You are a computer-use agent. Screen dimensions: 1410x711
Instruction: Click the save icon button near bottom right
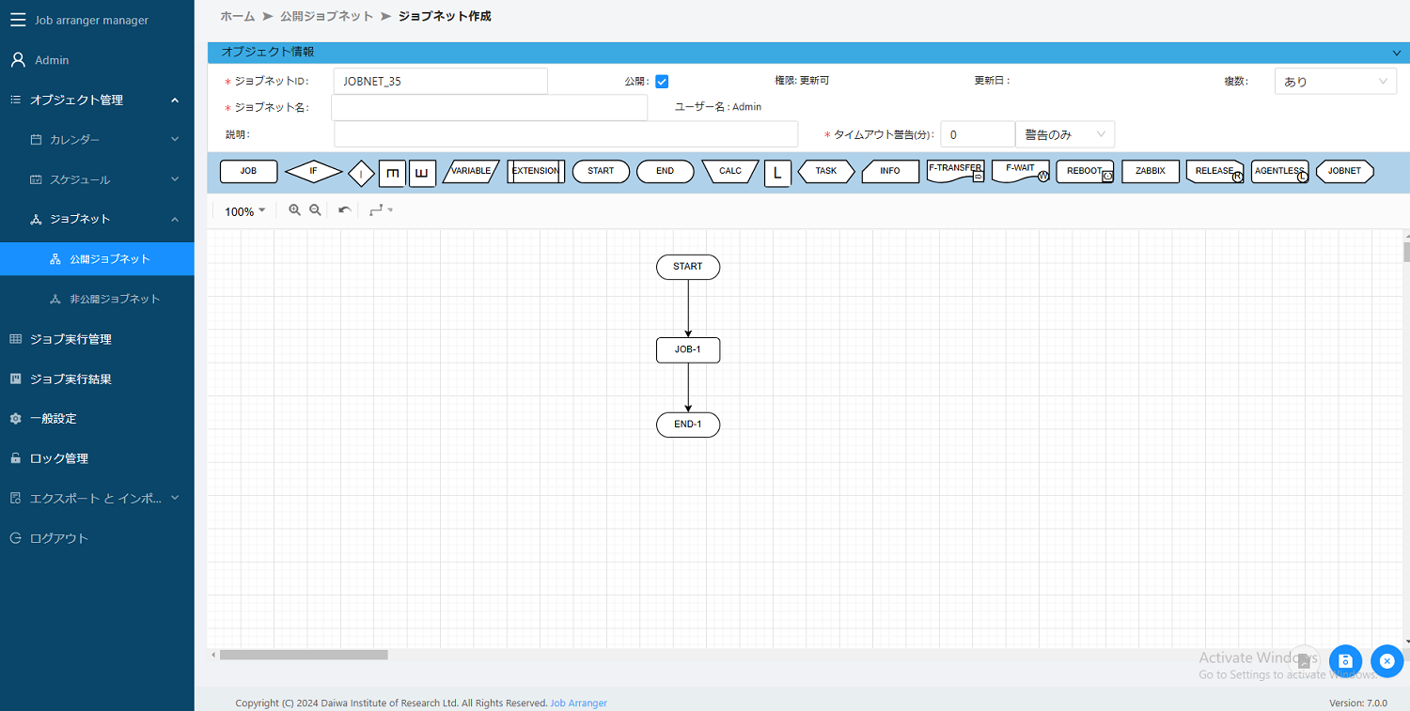[x=1345, y=661]
